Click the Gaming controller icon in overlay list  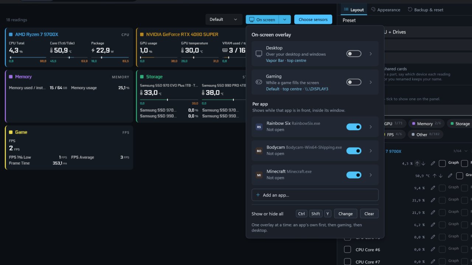259,82
